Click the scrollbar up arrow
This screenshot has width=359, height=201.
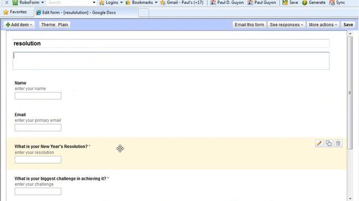350,33
